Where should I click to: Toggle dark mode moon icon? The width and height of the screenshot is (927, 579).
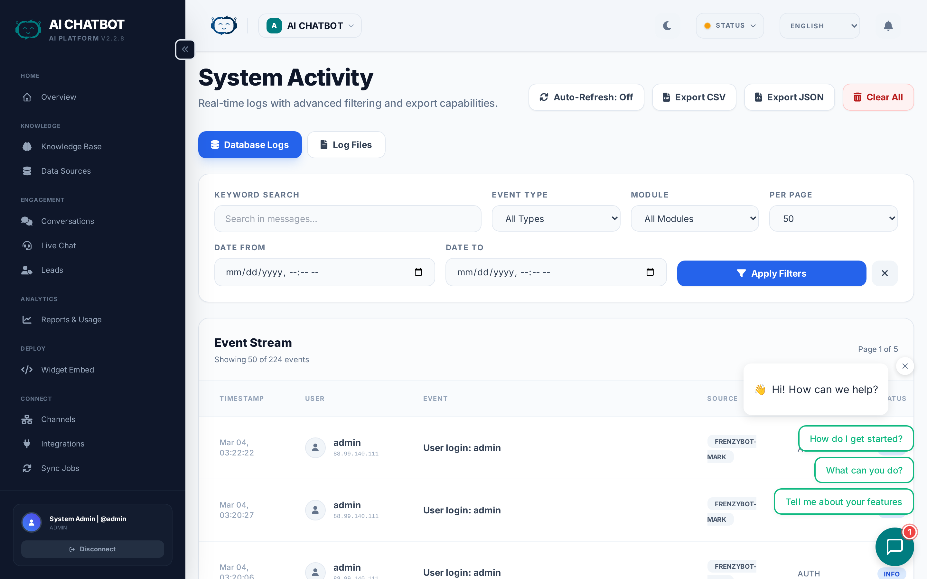[x=667, y=26]
